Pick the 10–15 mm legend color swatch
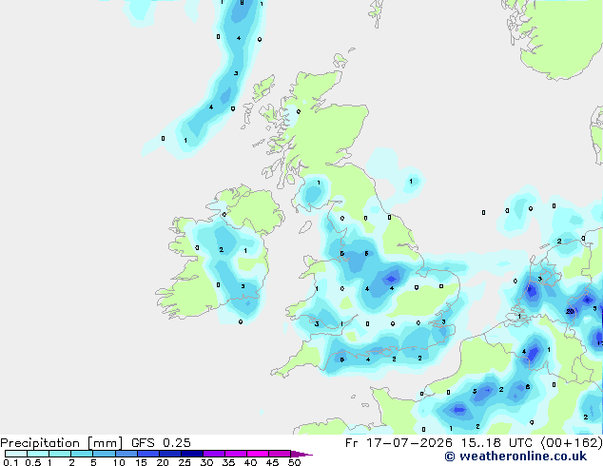603x466 pixels. pyautogui.click(x=126, y=454)
